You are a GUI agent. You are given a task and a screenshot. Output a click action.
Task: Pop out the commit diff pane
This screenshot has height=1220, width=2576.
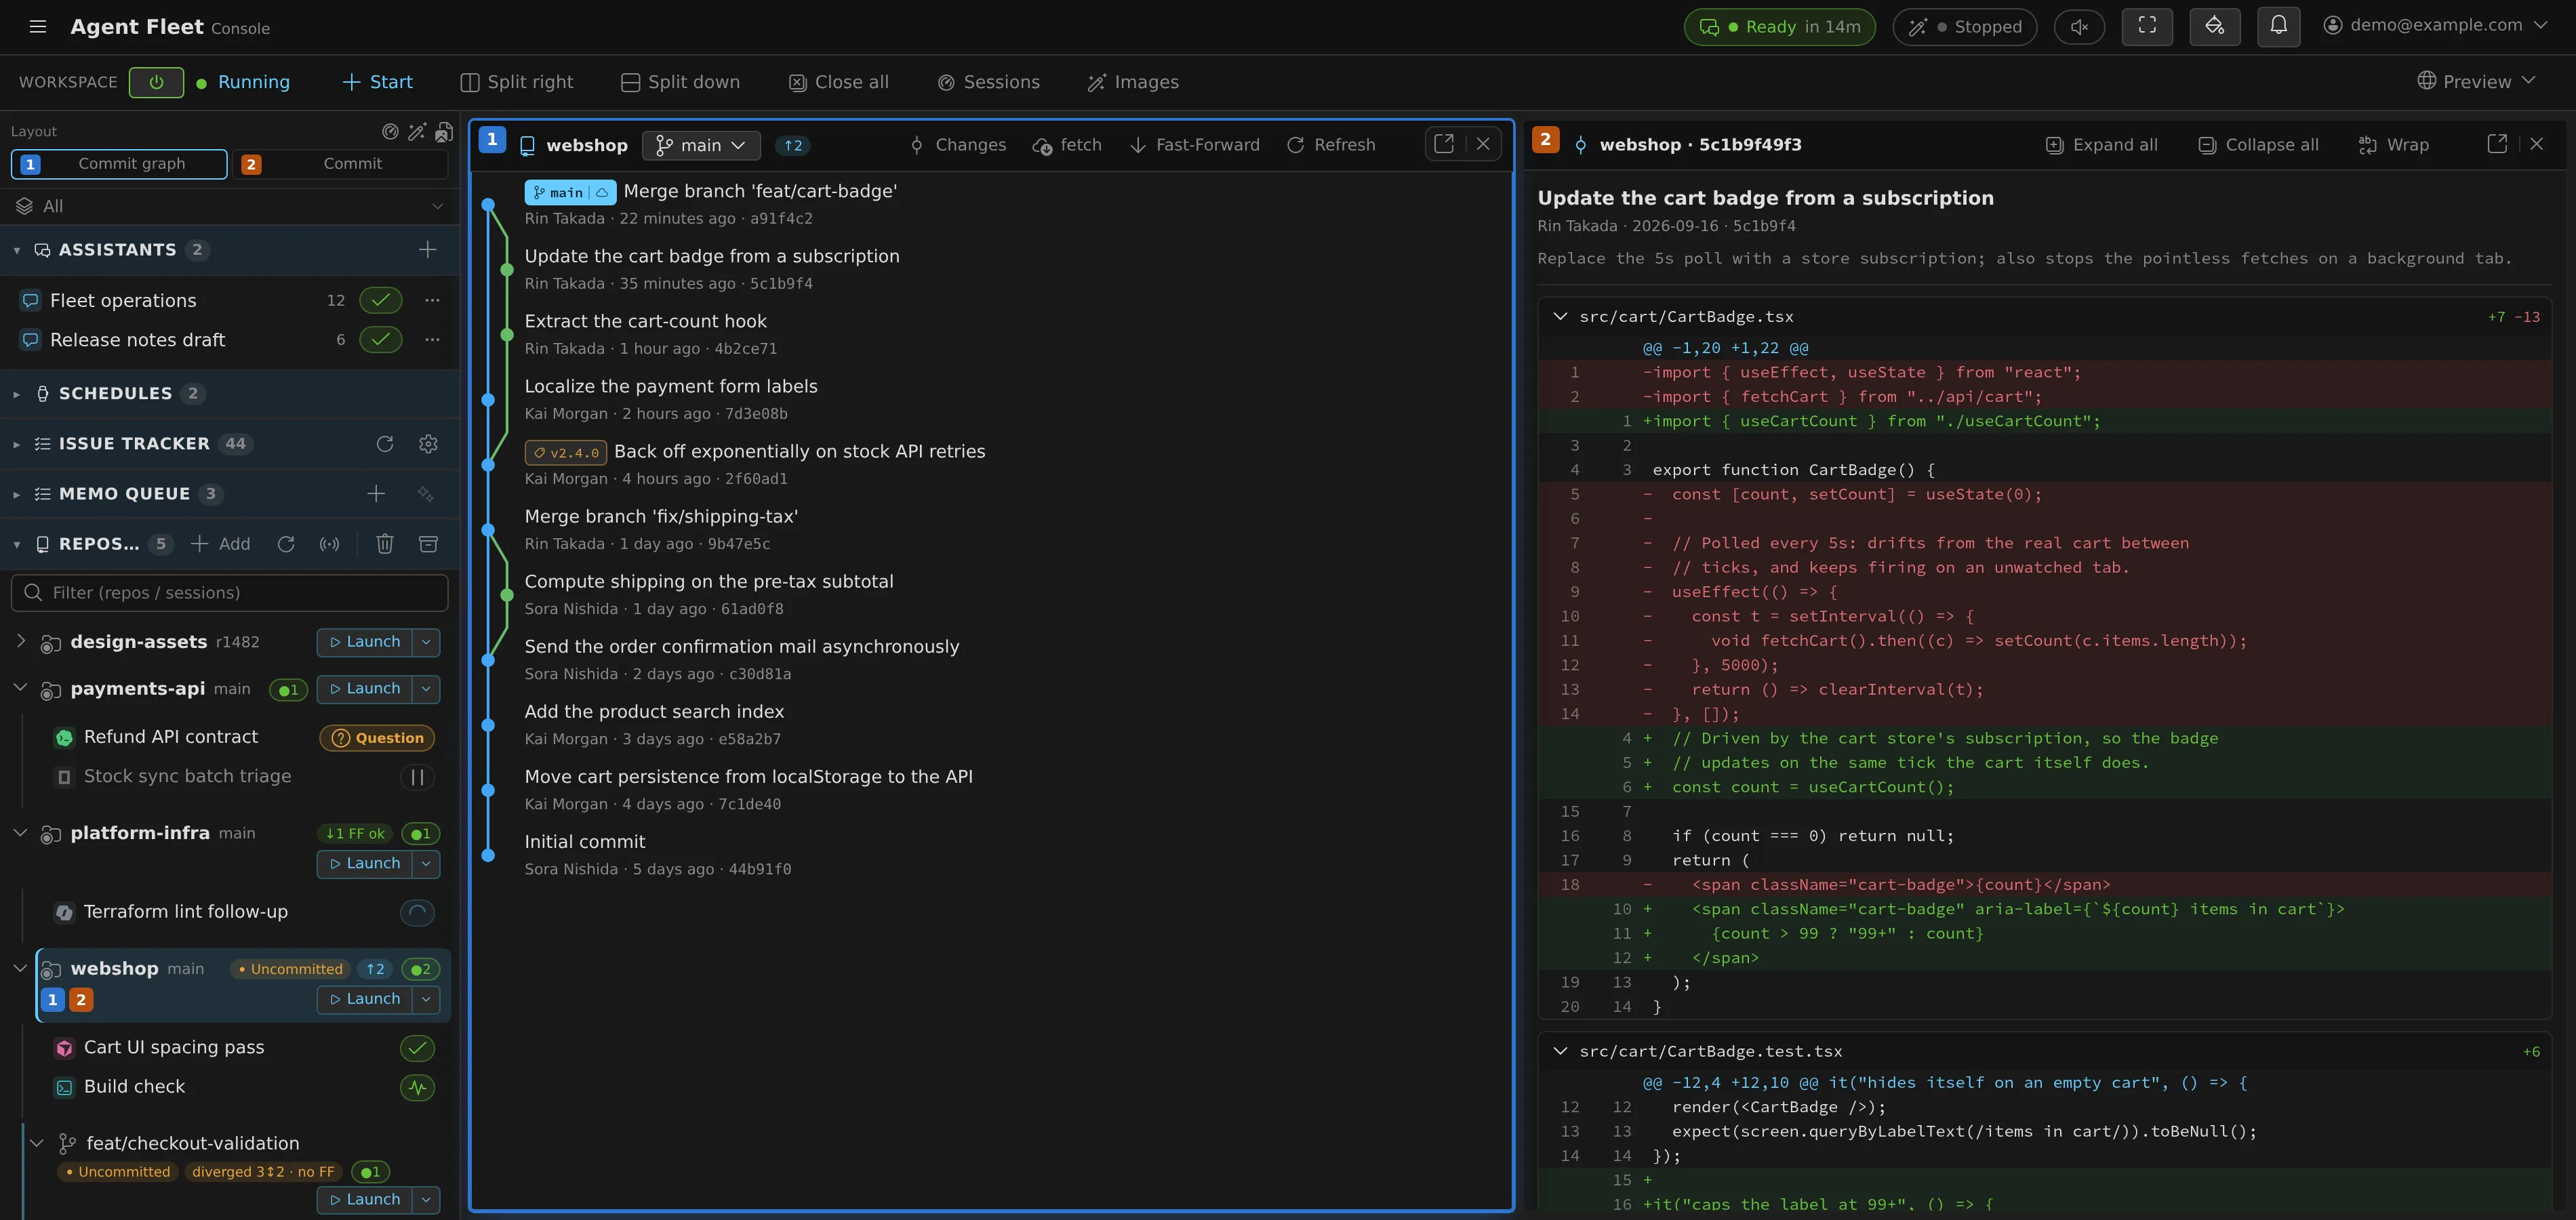click(x=2497, y=144)
